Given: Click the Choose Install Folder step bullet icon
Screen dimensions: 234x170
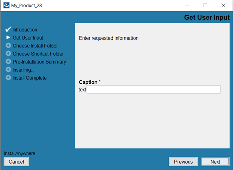Looking at the screenshot, I should coord(8,46).
